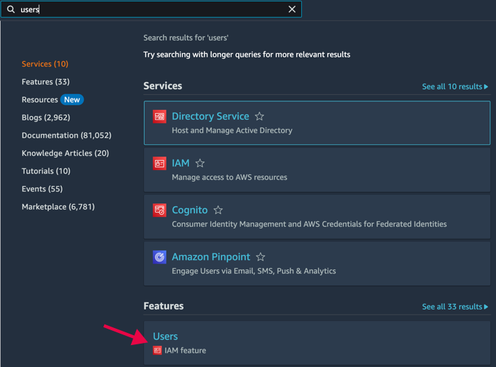Screen dimensions: 496x367
Task: See all 33 Features results
Action: tap(455, 307)
